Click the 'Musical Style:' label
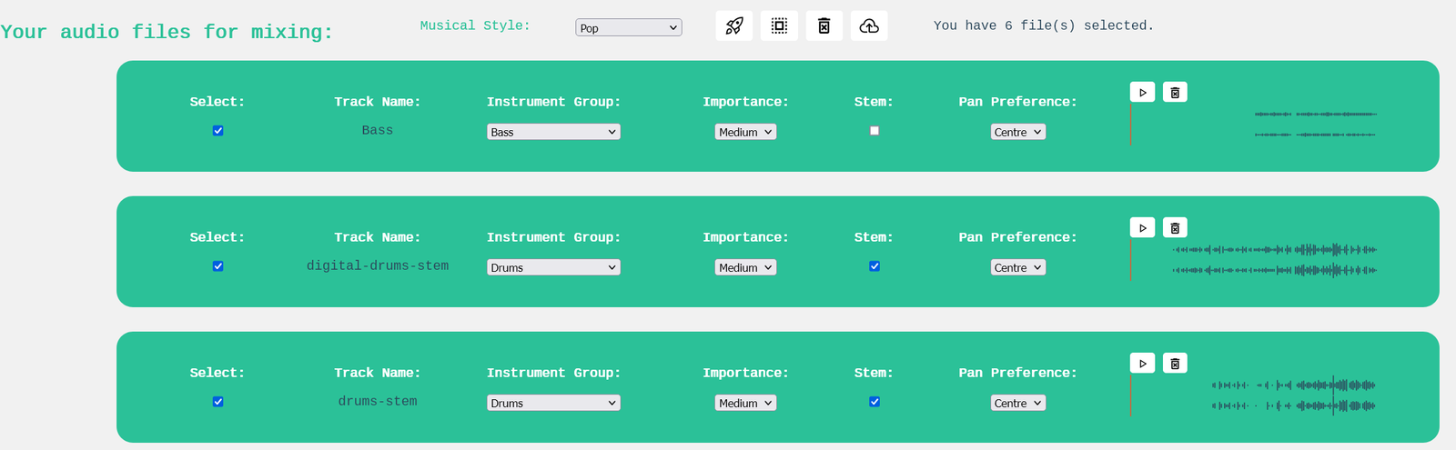Image resolution: width=1456 pixels, height=450 pixels. (x=475, y=25)
